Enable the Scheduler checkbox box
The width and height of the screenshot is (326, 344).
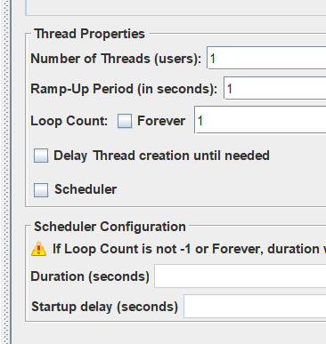point(41,189)
